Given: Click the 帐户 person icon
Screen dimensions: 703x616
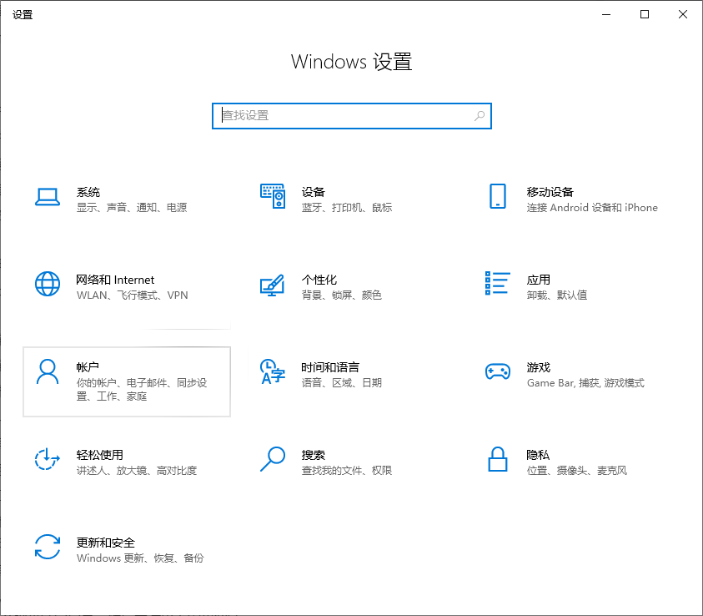Looking at the screenshot, I should point(48,374).
